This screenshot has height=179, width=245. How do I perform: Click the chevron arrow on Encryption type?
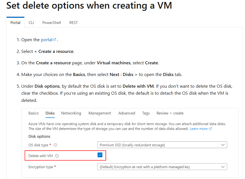tap(223, 167)
